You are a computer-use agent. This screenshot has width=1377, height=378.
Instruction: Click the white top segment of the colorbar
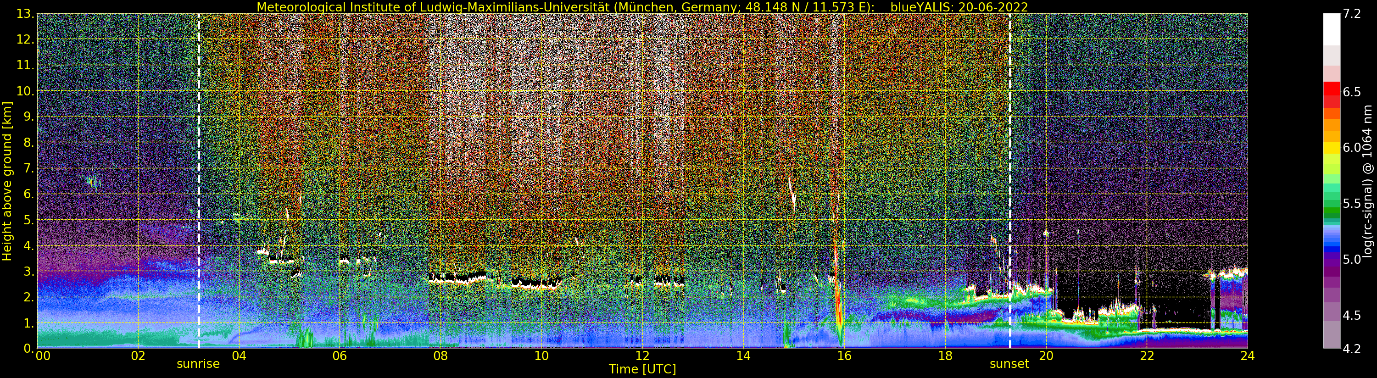click(1332, 29)
